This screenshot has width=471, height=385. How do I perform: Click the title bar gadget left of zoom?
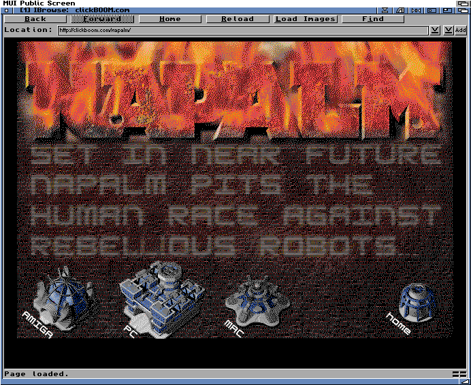432,10
